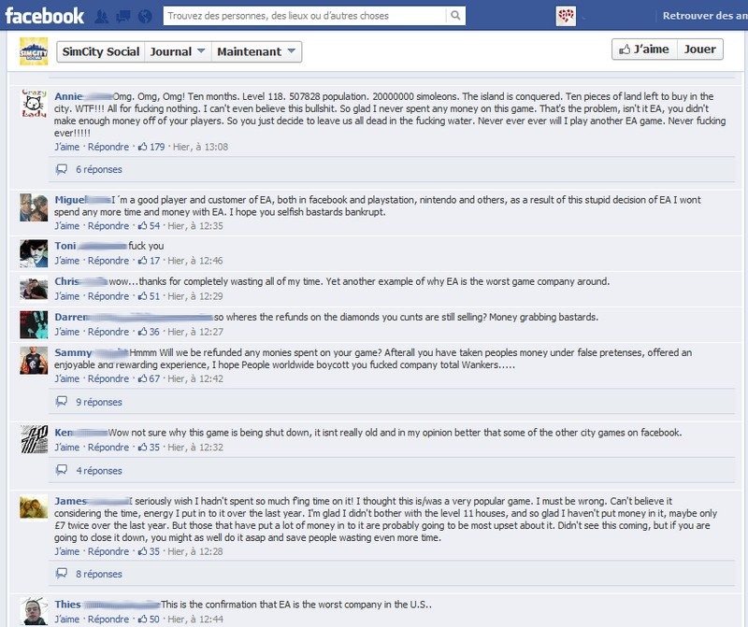Screen dimensions: 748x627
Task: Expand the 8 réponses thread
Action: pyautogui.click(x=99, y=574)
